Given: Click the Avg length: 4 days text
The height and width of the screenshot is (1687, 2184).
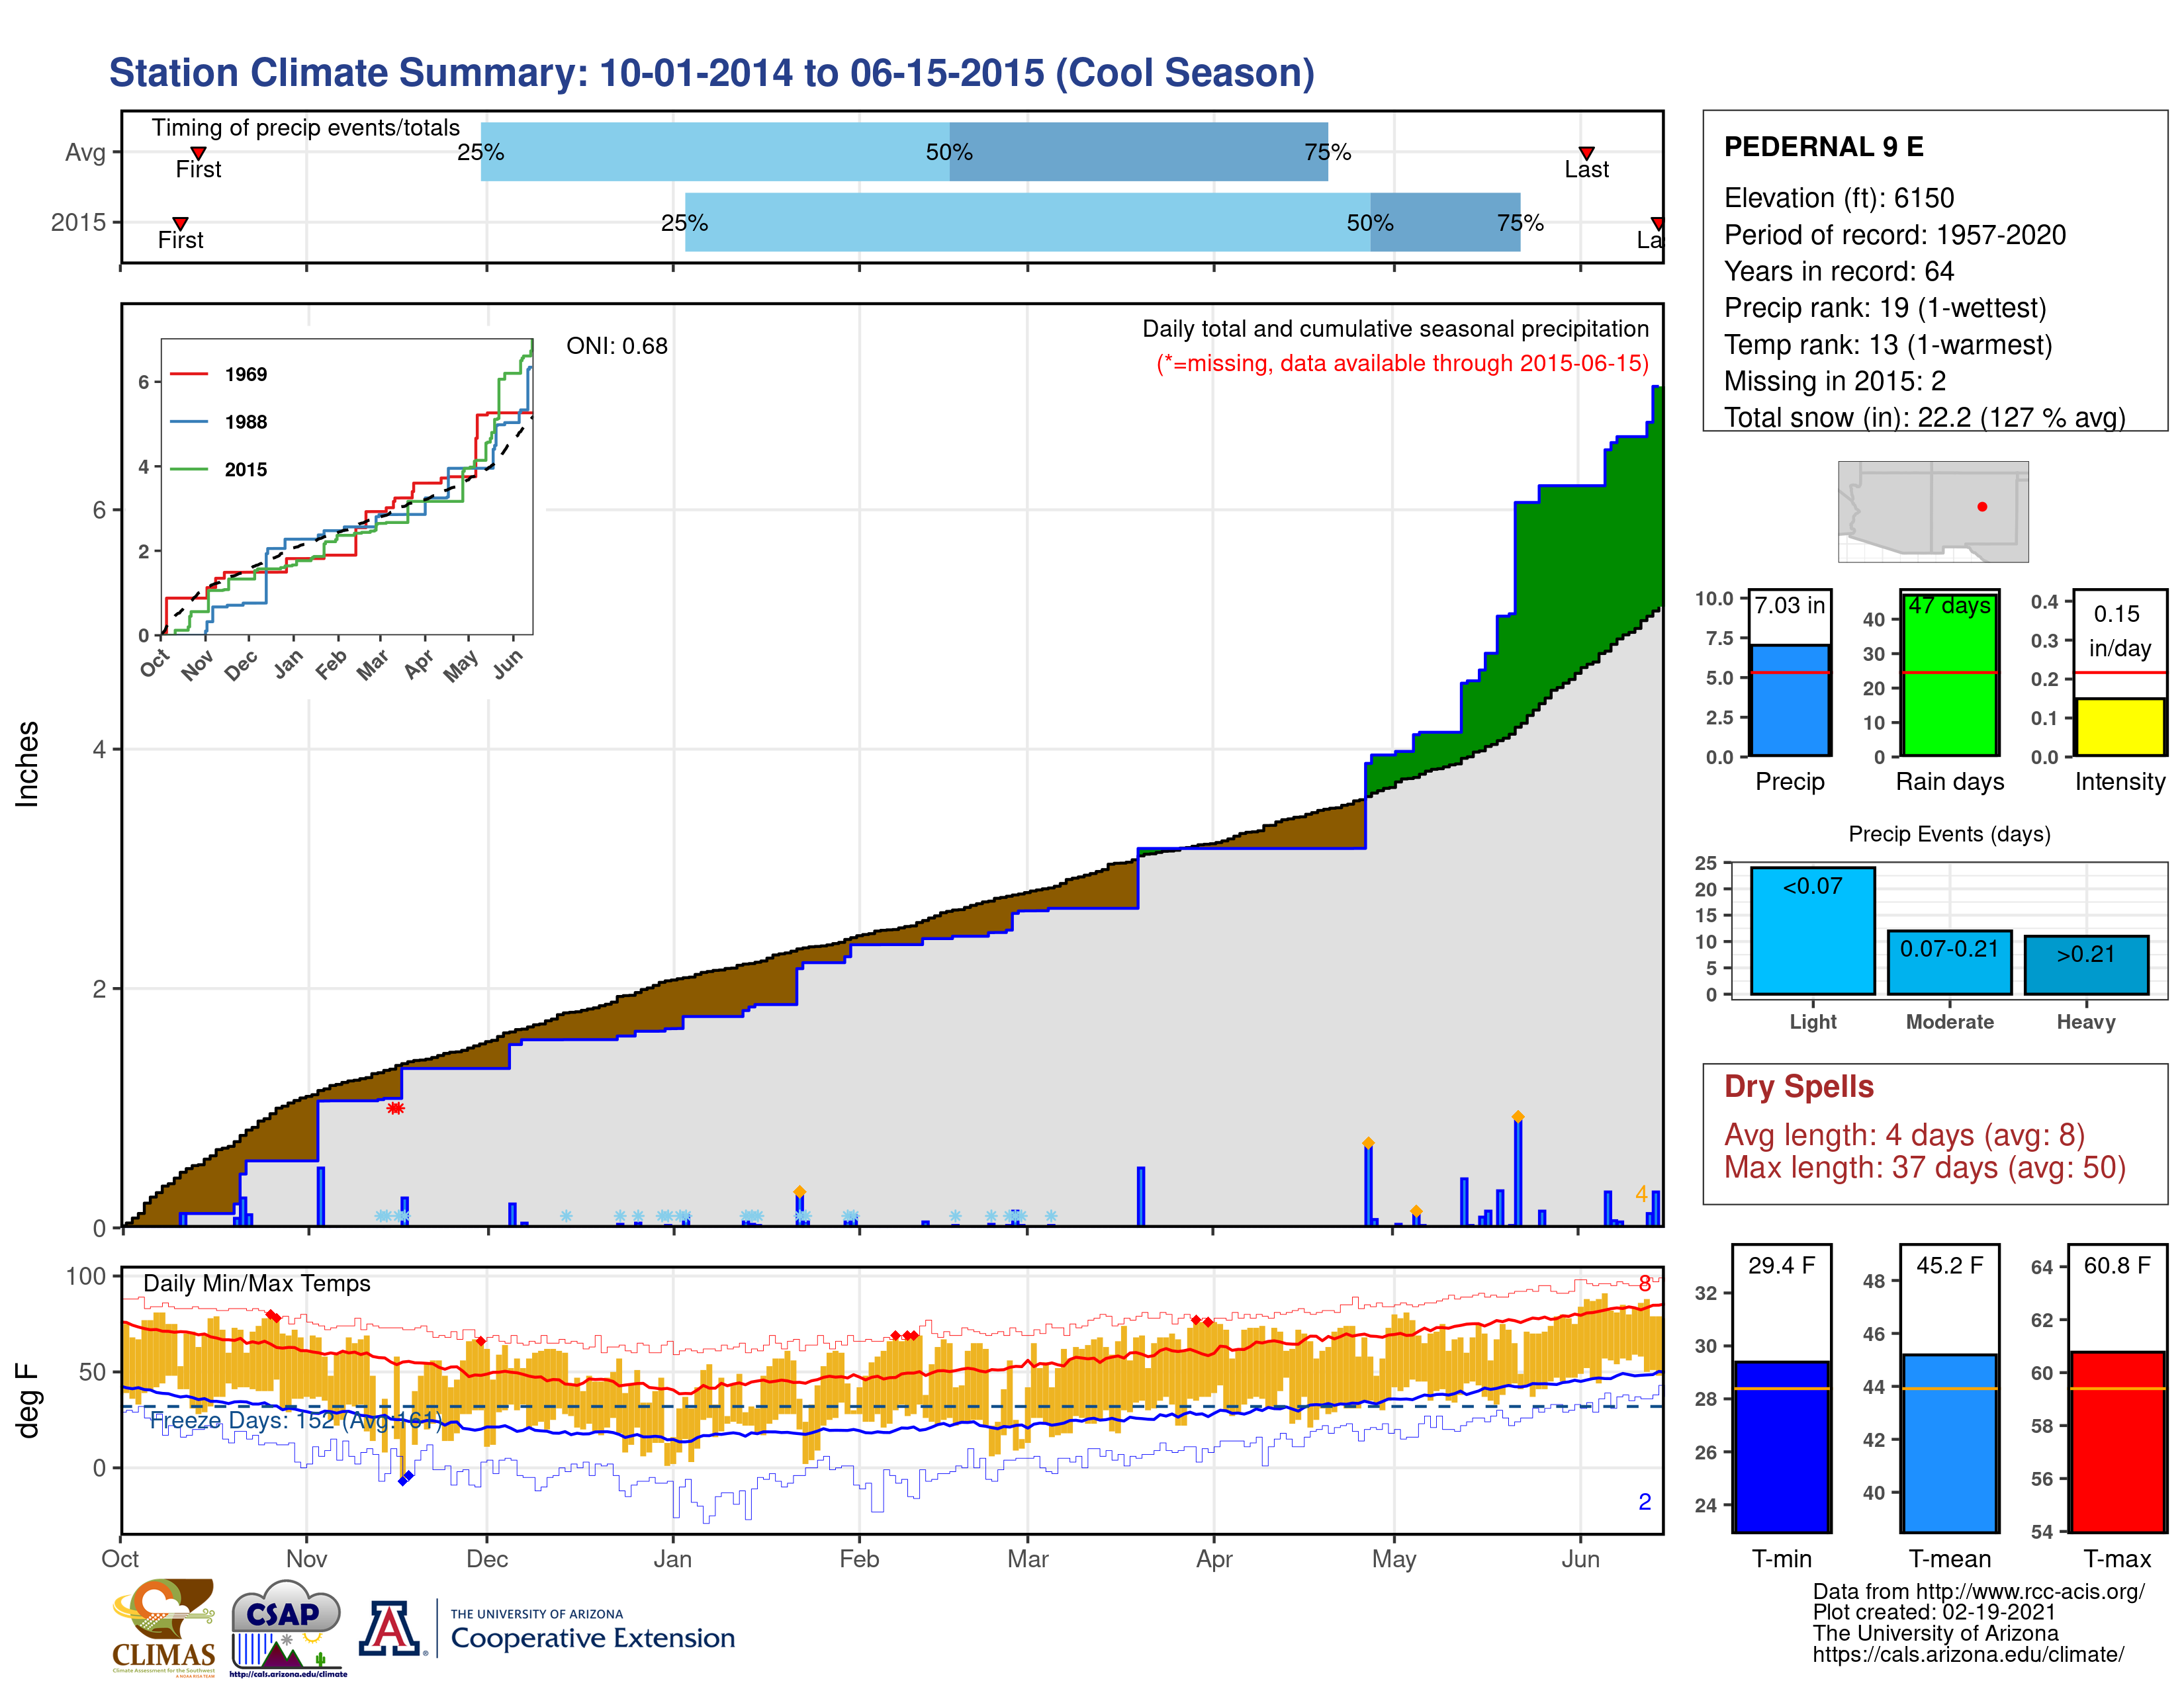Looking at the screenshot, I should 1904,1135.
